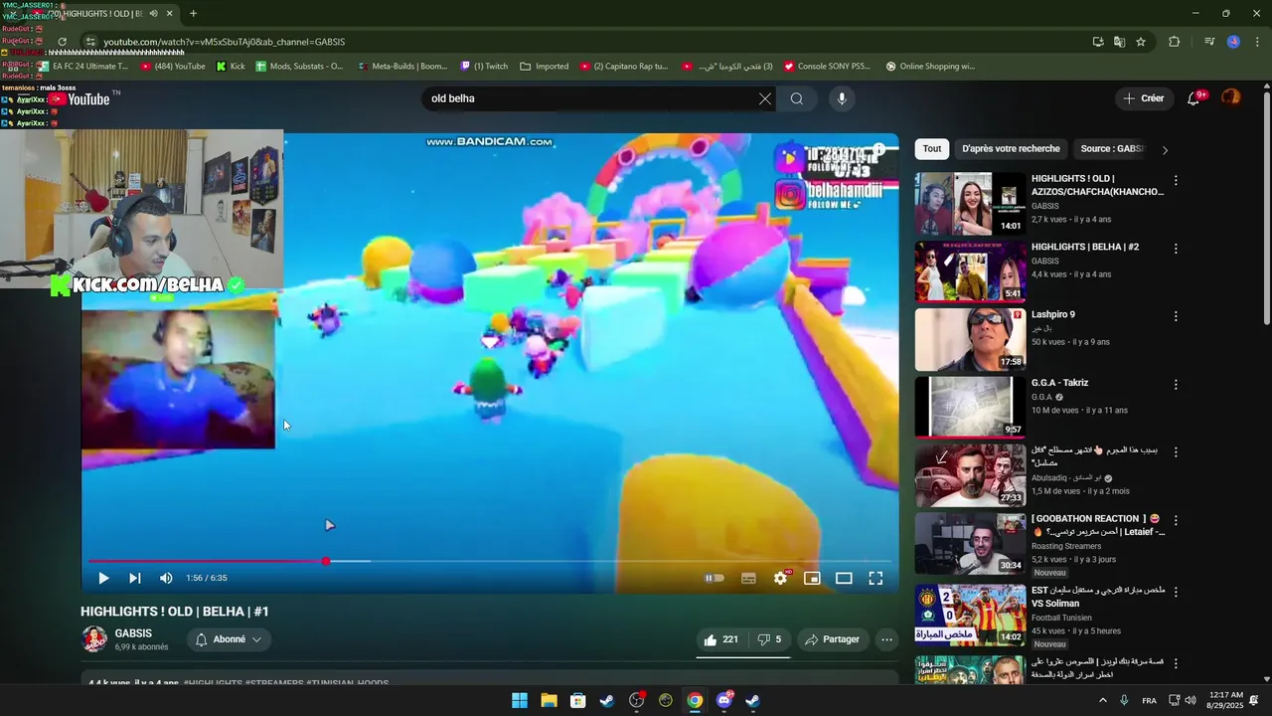This screenshot has height=716, width=1272.
Task: Run the search with magnifier button
Action: 796,98
